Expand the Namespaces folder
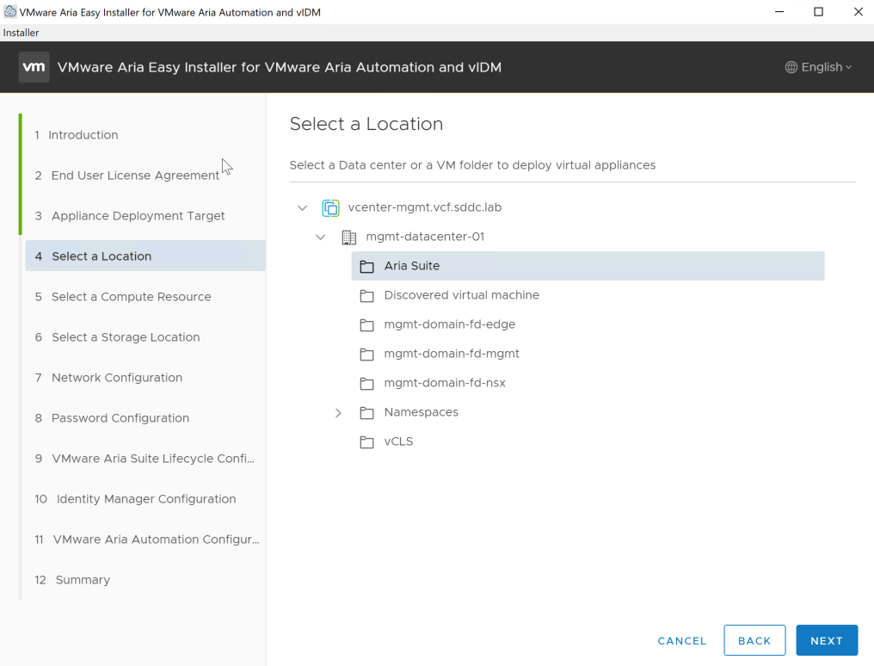The width and height of the screenshot is (874, 666). (338, 413)
